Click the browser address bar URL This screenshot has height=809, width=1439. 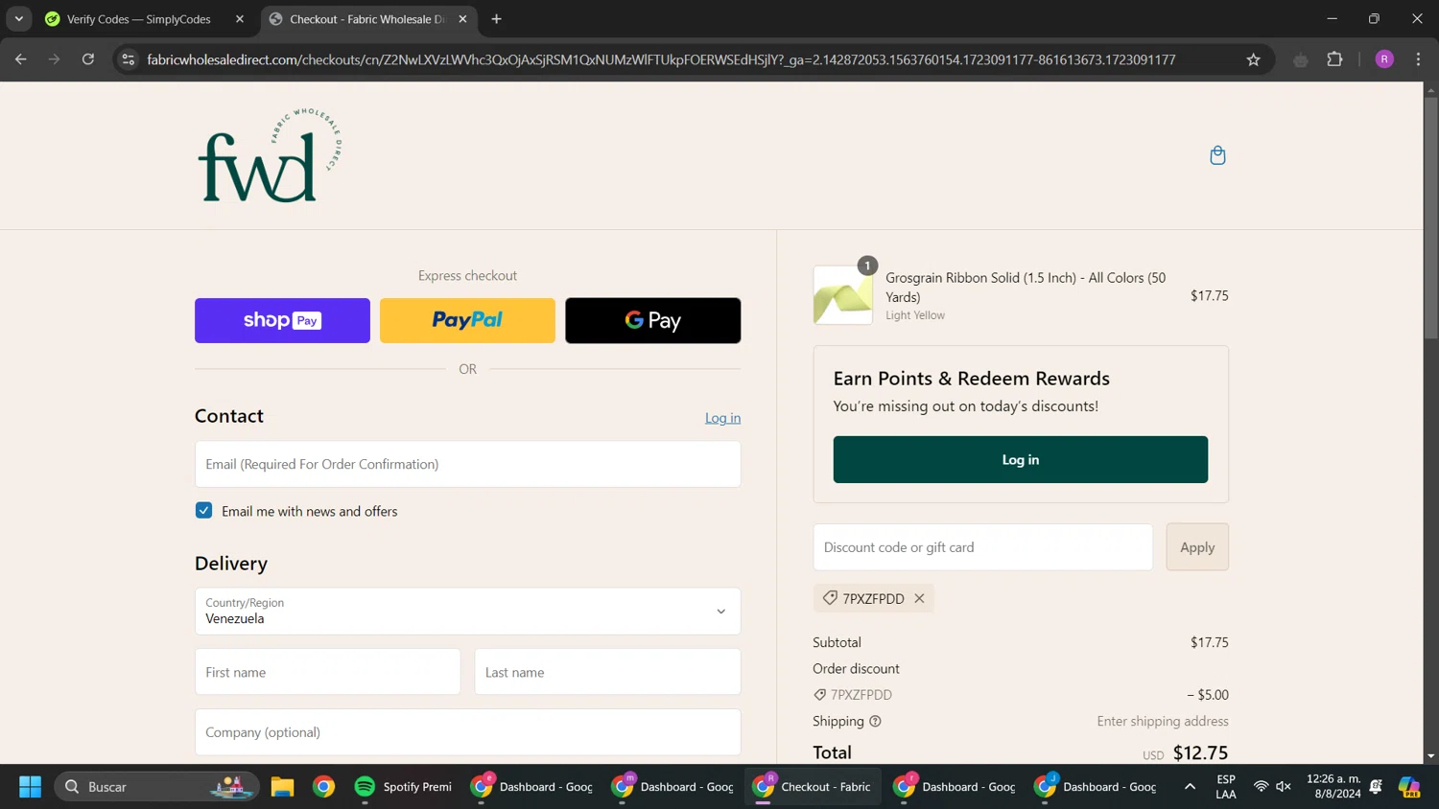click(x=661, y=59)
